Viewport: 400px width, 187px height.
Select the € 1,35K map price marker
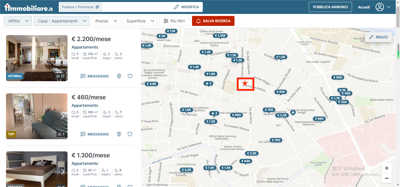coord(220,36)
